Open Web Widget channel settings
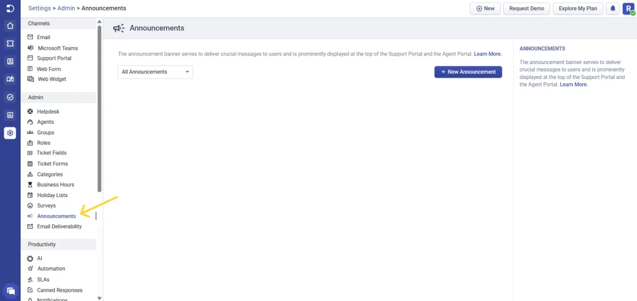Screen dimensions: 637x301 (x=52, y=79)
